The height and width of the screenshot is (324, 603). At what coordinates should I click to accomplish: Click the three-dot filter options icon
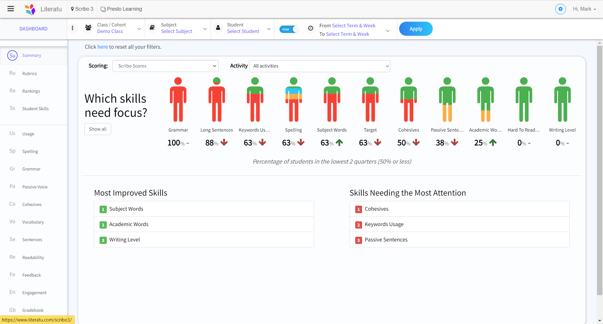(x=73, y=28)
